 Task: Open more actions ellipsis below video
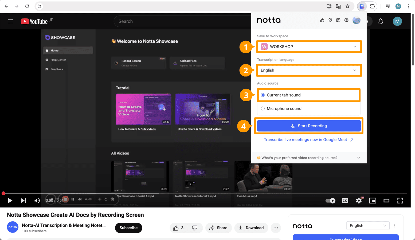276,228
